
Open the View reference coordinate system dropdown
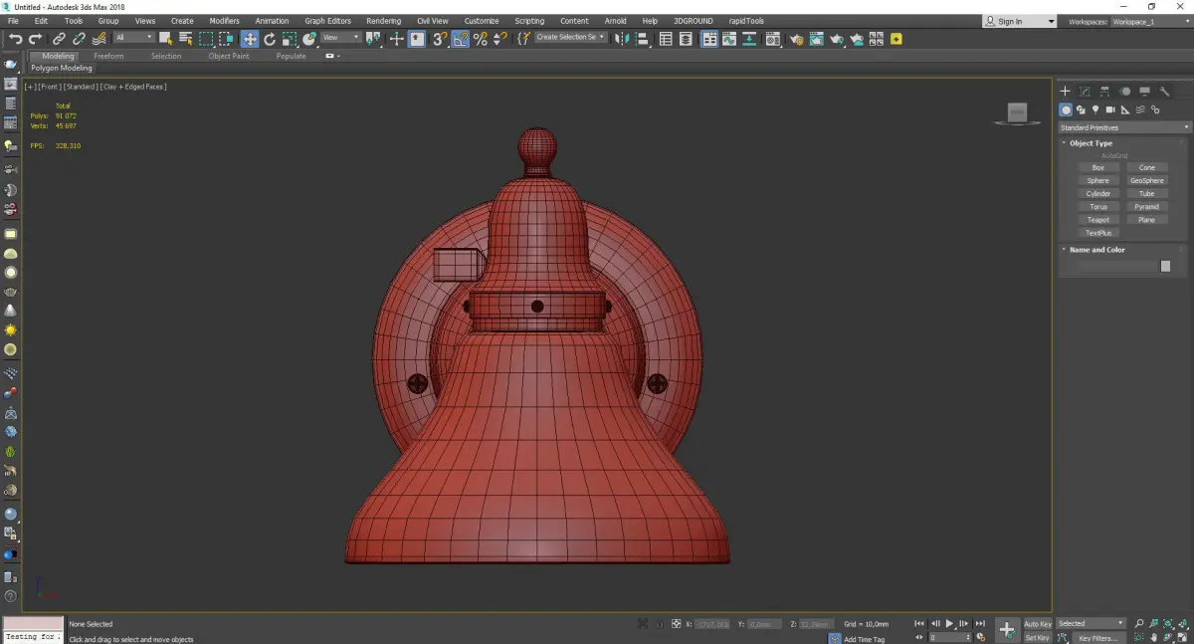[340, 38]
